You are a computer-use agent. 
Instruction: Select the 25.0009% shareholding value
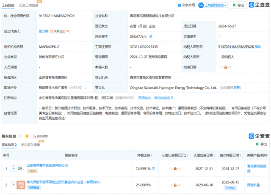[x=143, y=185]
